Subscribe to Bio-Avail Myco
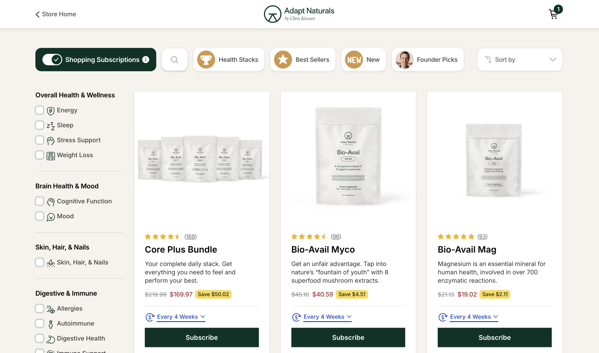The image size is (599, 353). 348,337
